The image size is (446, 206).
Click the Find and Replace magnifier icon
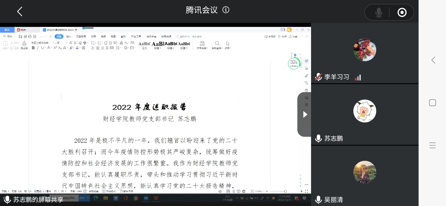pos(217,43)
